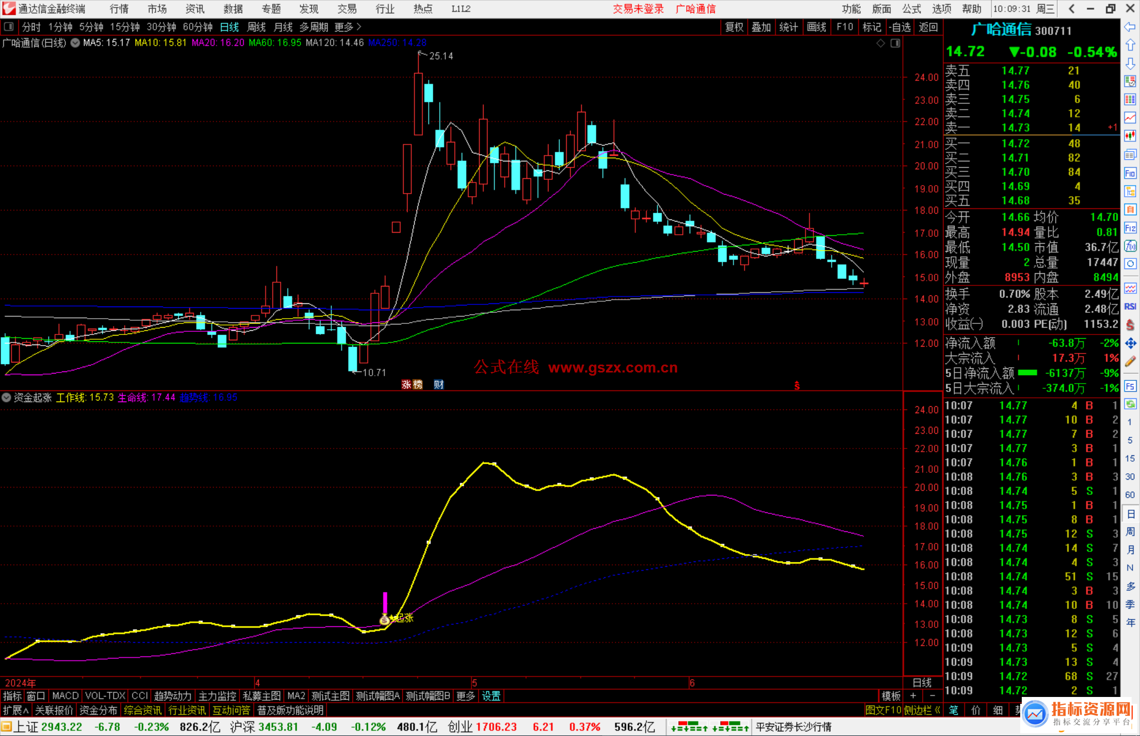Open the f(x) formula icon in sidebar
The image size is (1140, 736).
pyautogui.click(x=1130, y=246)
